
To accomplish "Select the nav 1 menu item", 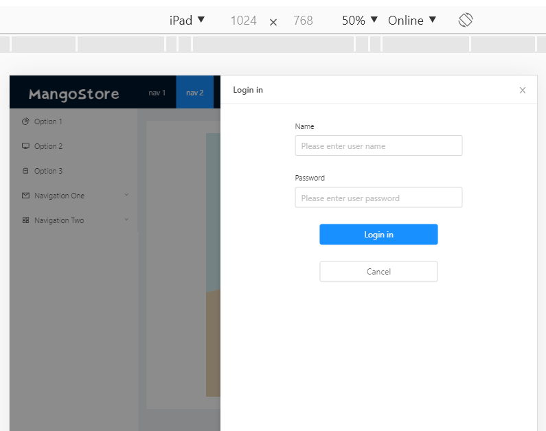I will [157, 93].
